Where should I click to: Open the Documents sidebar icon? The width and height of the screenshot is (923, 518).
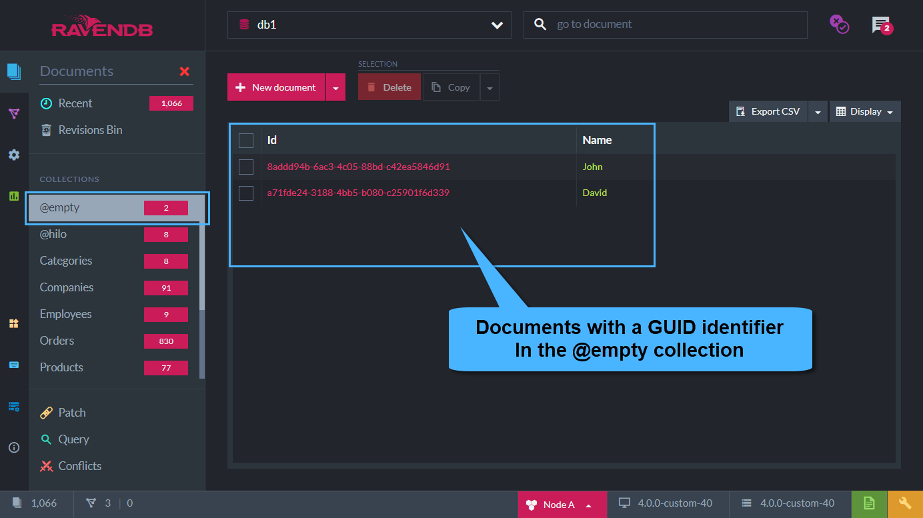pyautogui.click(x=14, y=71)
